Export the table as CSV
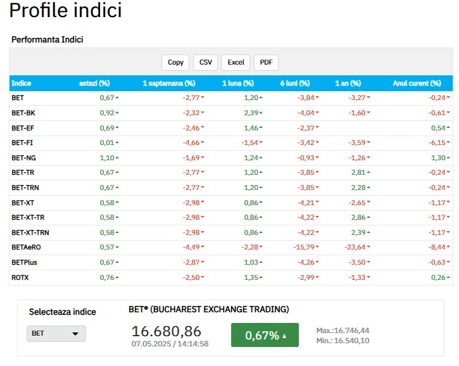The width and height of the screenshot is (459, 366). [x=206, y=62]
